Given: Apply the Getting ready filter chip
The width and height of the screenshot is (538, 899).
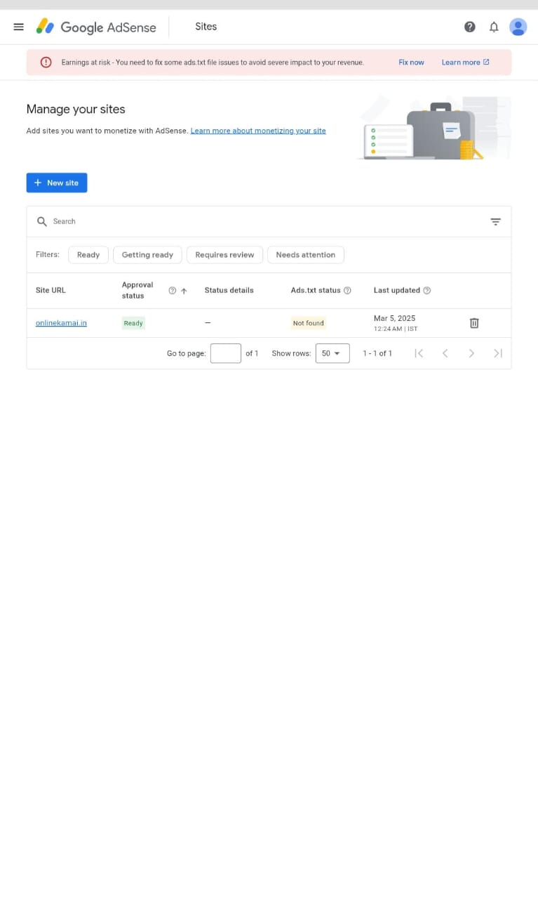Looking at the screenshot, I should [147, 255].
